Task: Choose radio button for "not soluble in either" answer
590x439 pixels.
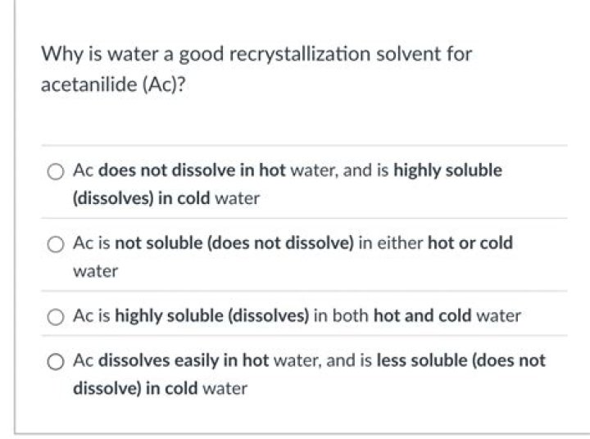Action: click(x=56, y=243)
